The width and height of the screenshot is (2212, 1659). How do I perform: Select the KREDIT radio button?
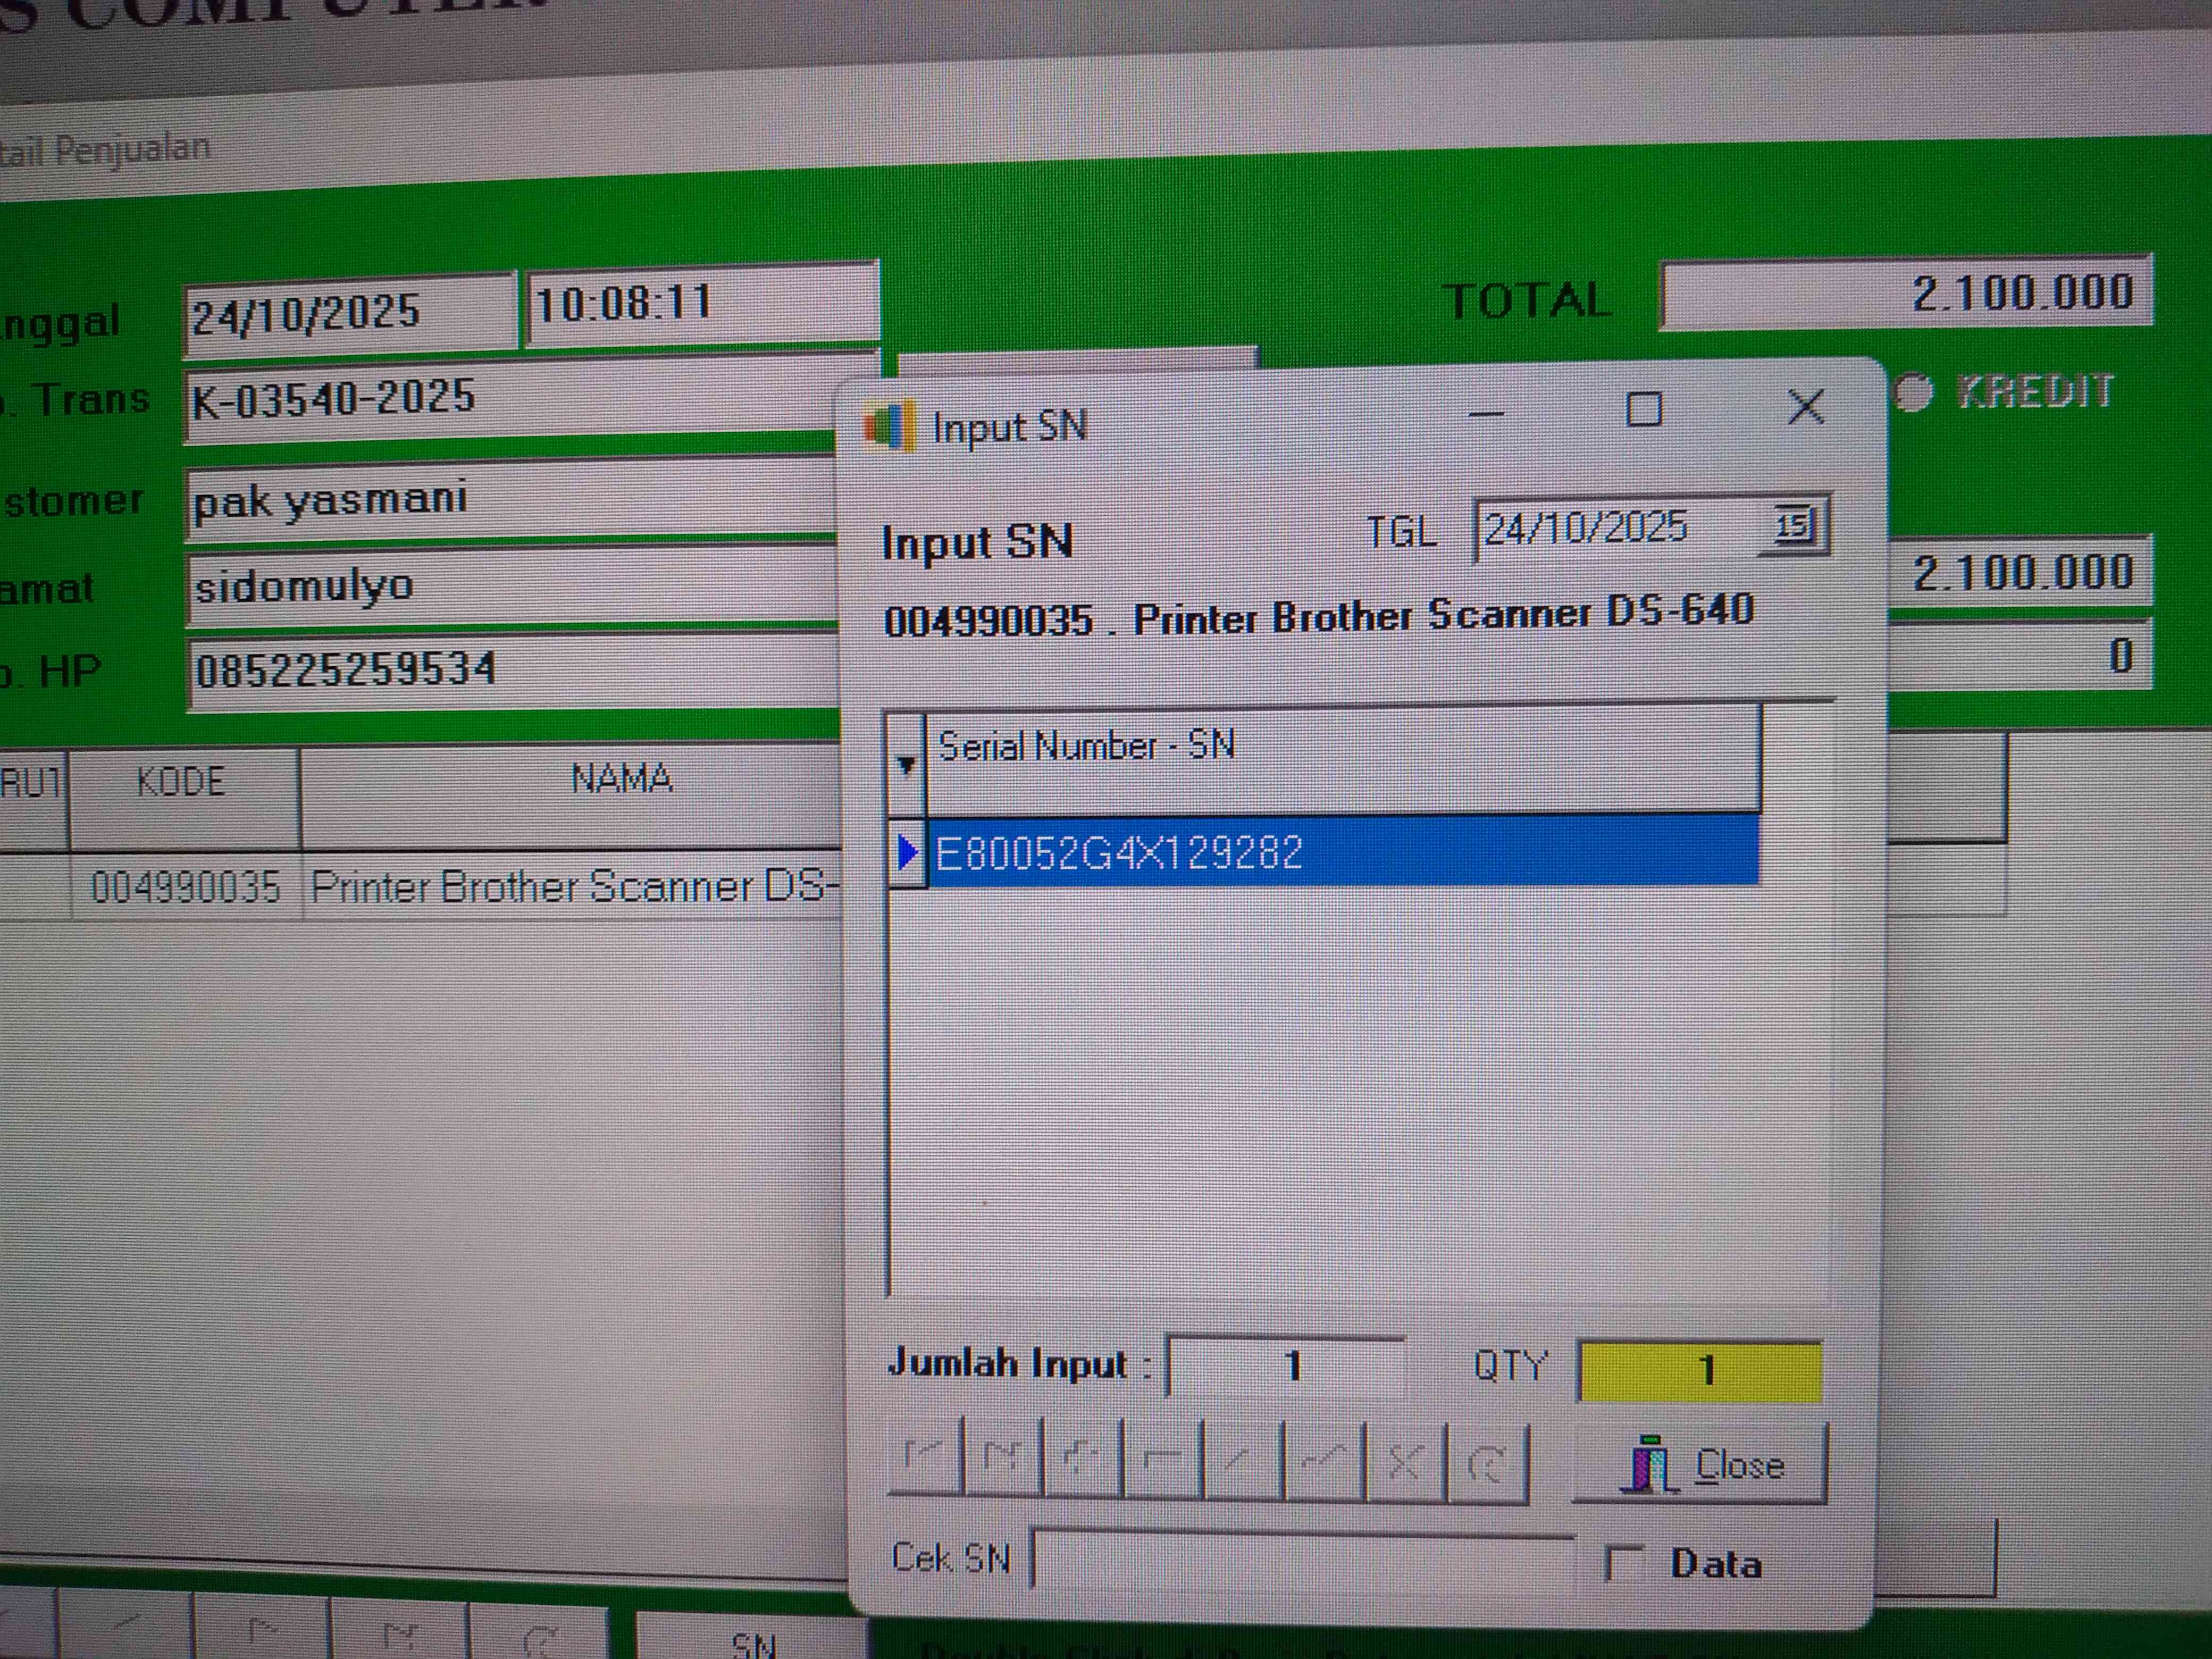(x=1912, y=393)
